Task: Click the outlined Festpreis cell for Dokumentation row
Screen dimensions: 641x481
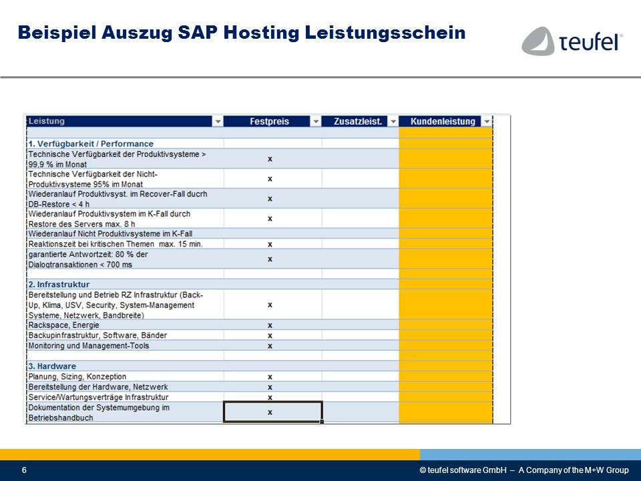Action: click(272, 412)
